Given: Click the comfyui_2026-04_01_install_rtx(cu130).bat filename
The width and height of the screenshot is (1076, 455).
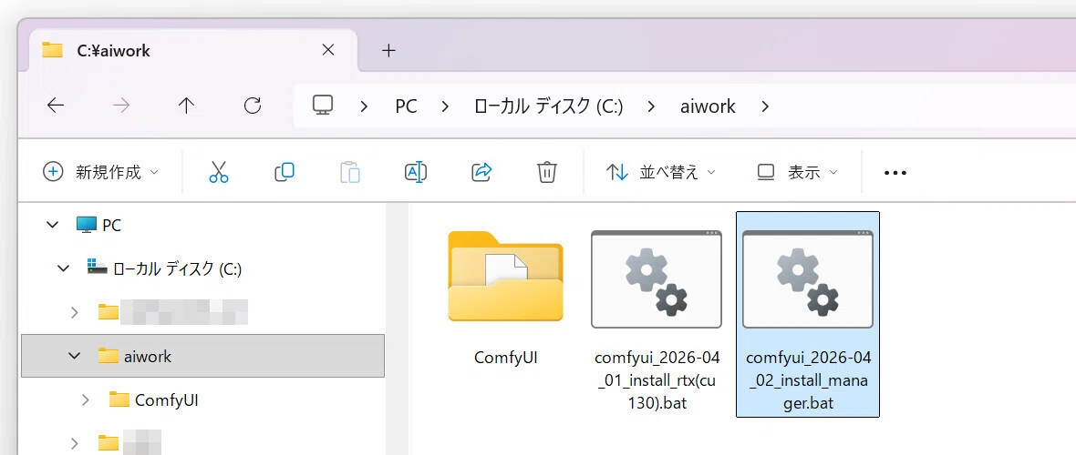Looking at the screenshot, I should (657, 380).
